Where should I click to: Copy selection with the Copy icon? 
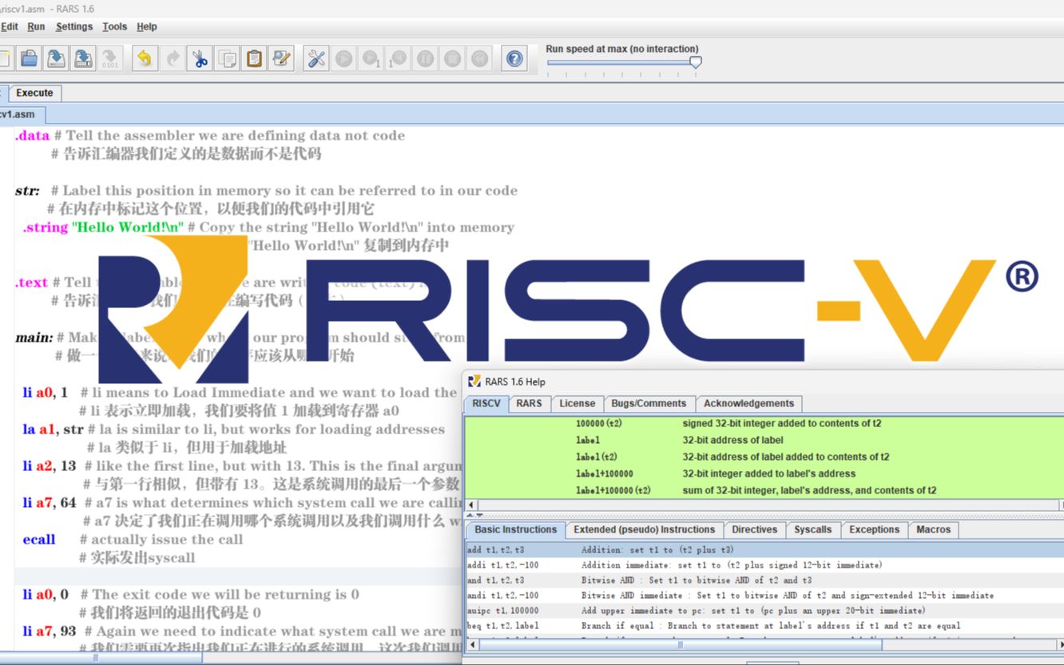228,58
